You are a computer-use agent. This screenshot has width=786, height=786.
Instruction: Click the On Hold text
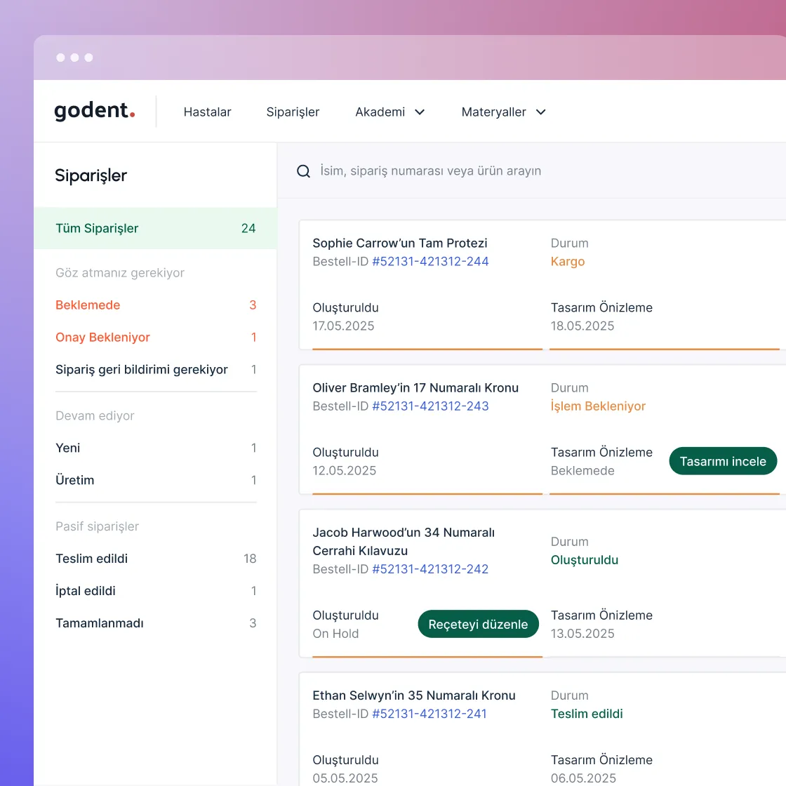[x=335, y=634]
